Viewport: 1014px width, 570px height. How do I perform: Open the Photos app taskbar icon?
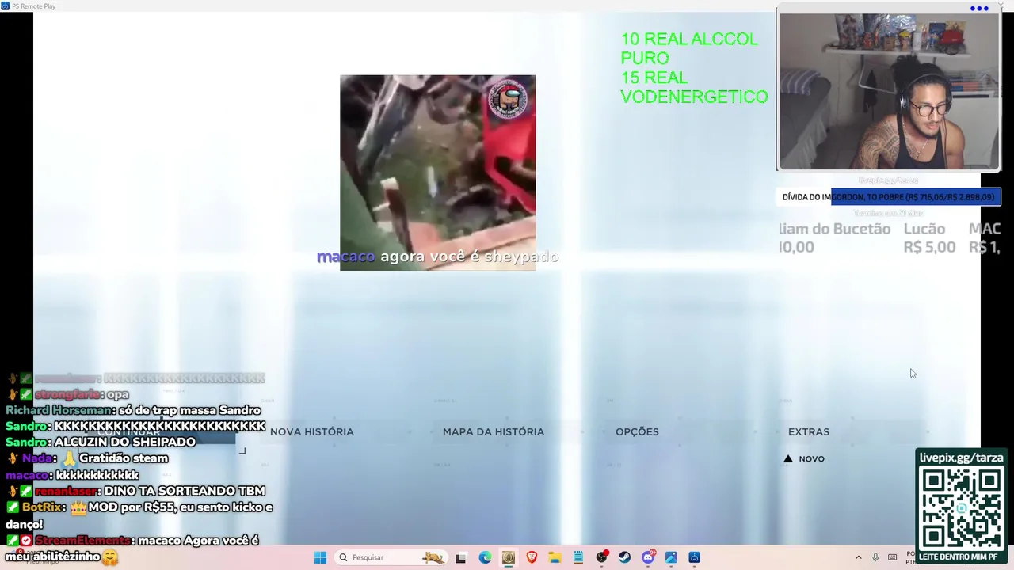point(671,557)
